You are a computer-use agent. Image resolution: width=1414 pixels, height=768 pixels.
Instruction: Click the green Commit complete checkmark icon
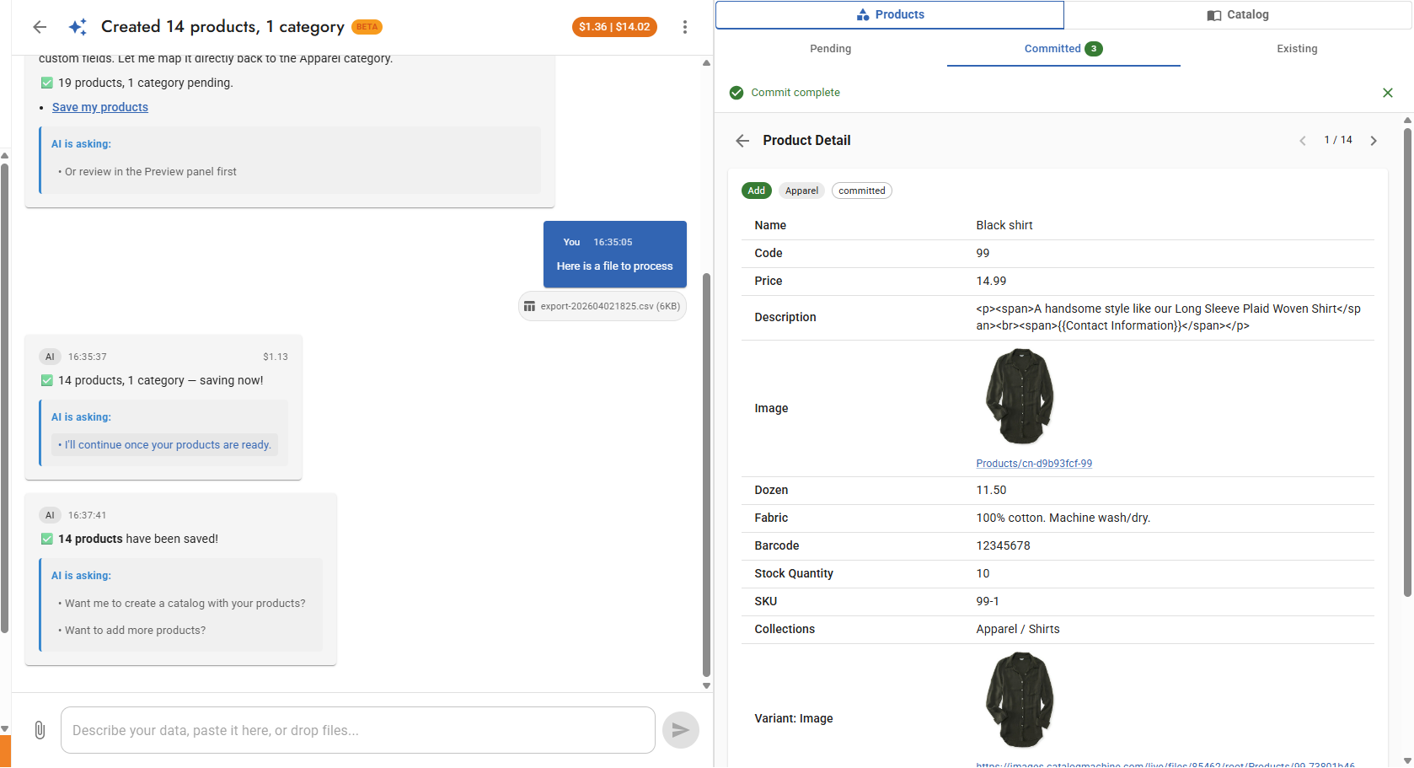[736, 92]
